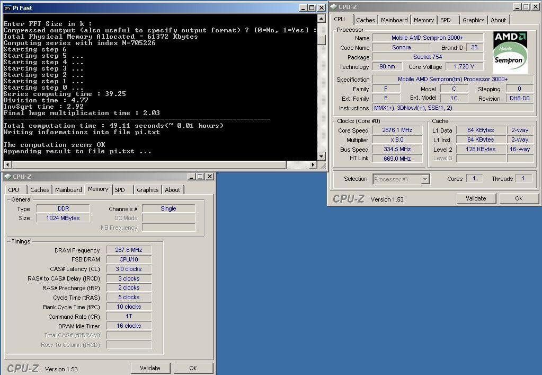Click the Pi Fast title bar
This screenshot has height=375, width=542.
[164, 7]
